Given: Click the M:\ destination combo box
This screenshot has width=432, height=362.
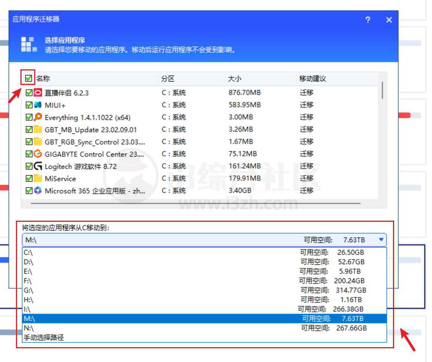Looking at the screenshot, I should pyautogui.click(x=204, y=240).
